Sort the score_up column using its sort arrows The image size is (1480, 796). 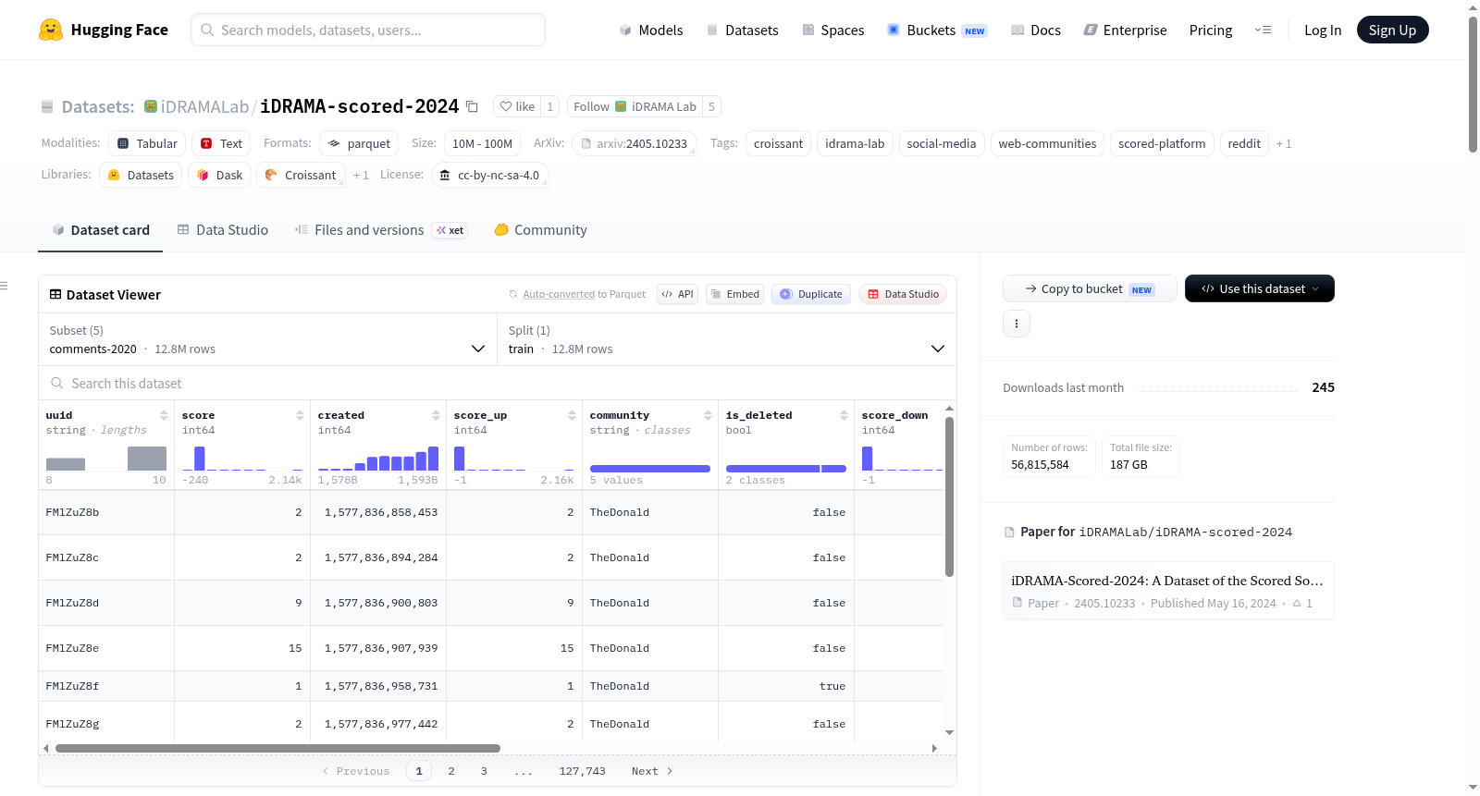(572, 415)
